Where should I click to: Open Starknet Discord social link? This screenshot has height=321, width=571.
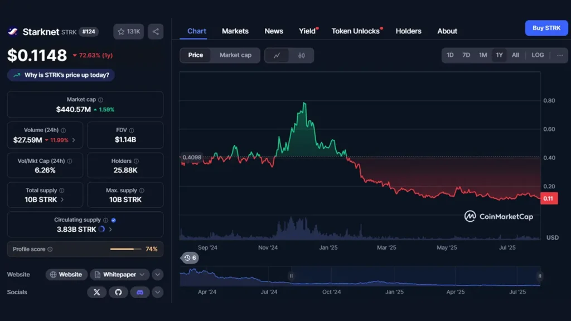(140, 292)
